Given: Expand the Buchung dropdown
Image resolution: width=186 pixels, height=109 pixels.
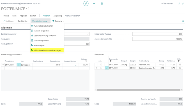Looking at the screenshot, I should pyautogui.click(x=58, y=21).
